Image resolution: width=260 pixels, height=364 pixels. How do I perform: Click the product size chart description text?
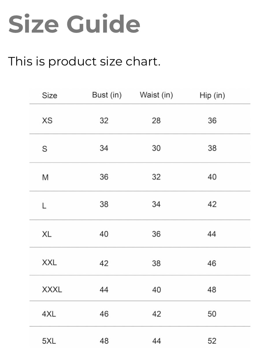pos(84,61)
